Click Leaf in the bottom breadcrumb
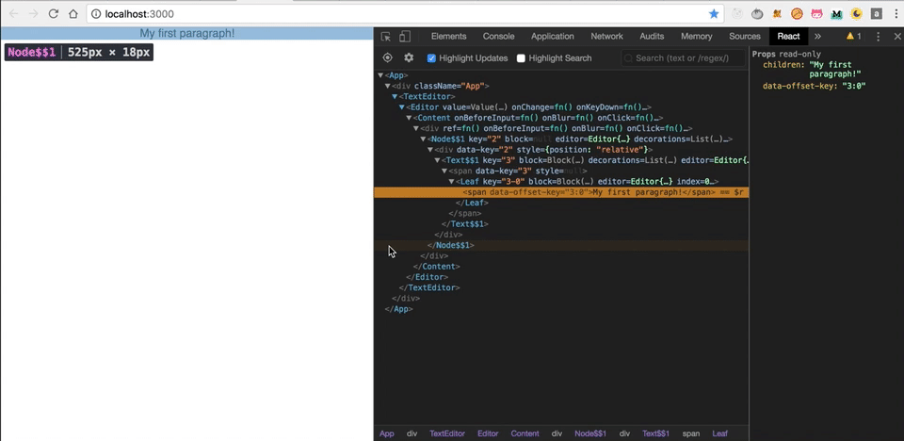 coord(720,433)
